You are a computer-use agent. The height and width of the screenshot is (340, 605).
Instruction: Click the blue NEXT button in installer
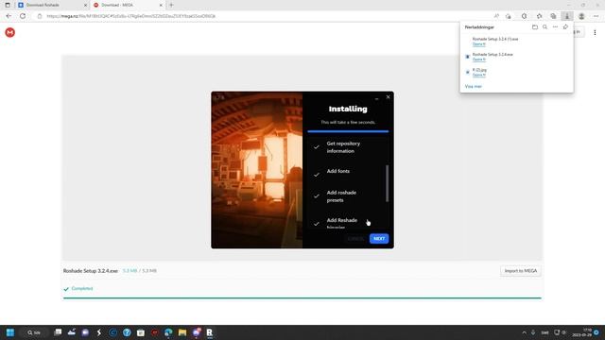pyautogui.click(x=379, y=239)
